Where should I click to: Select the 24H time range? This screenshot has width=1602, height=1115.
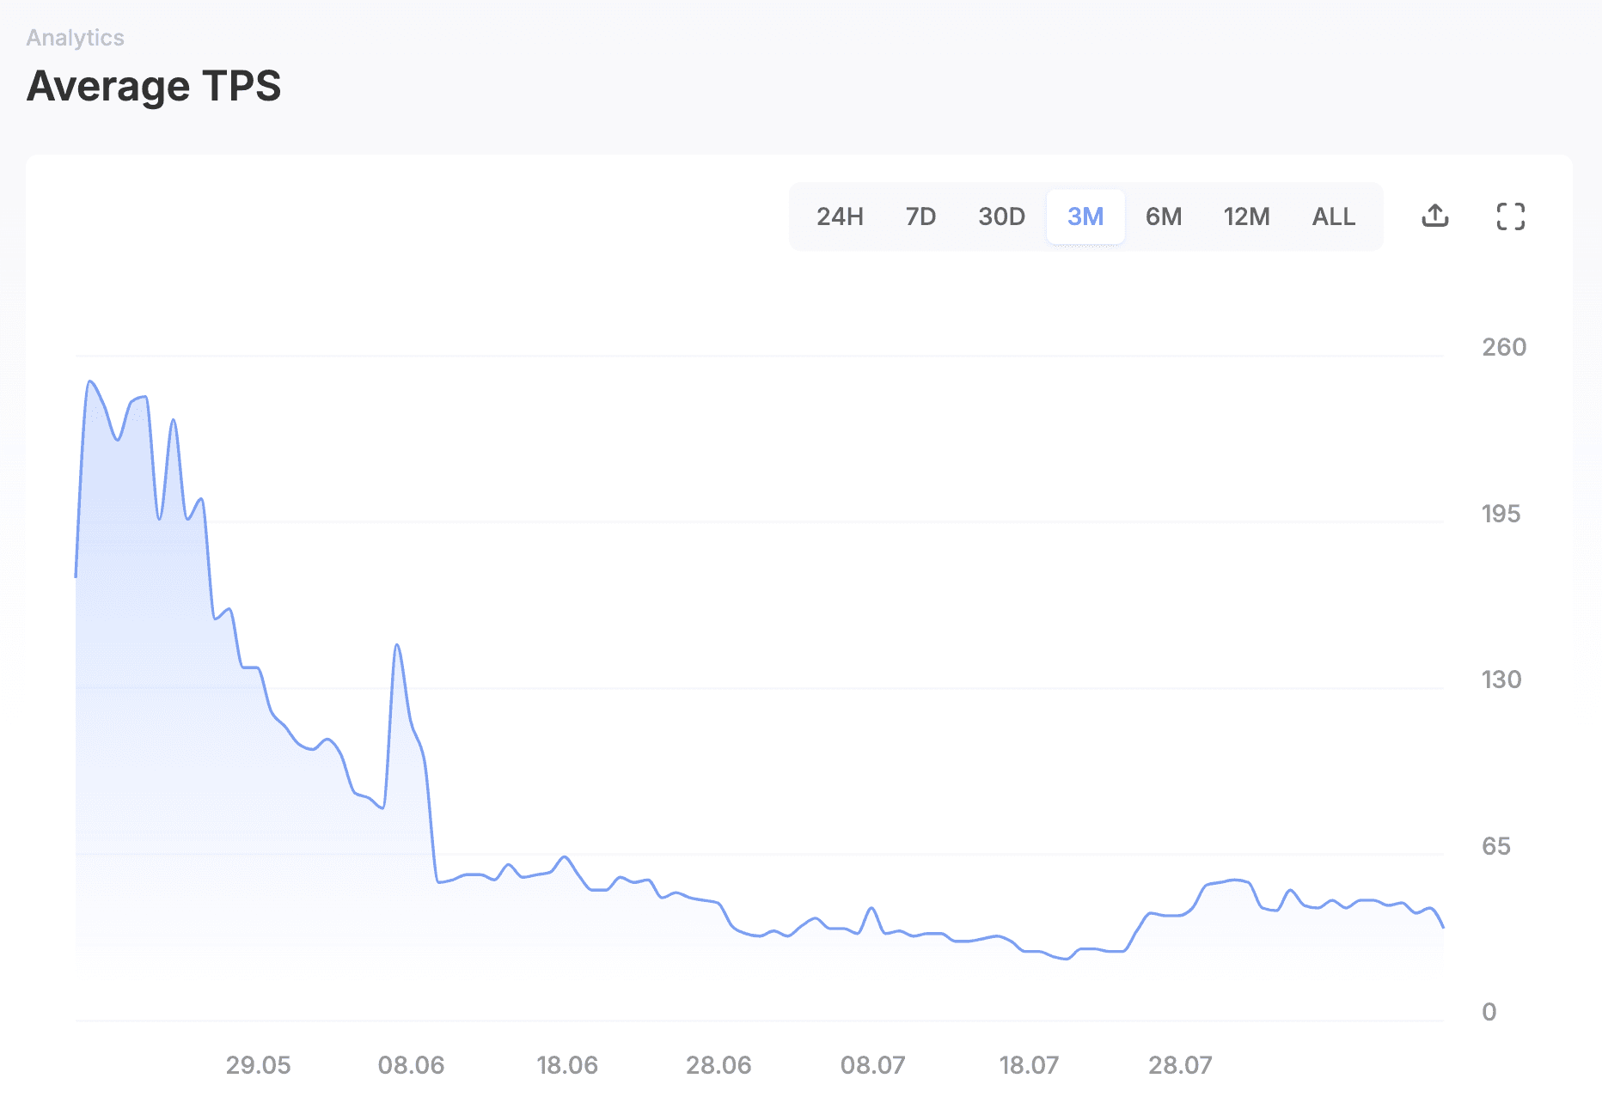(840, 216)
